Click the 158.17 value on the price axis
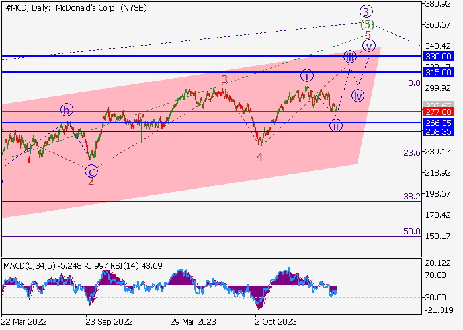 [x=438, y=236]
